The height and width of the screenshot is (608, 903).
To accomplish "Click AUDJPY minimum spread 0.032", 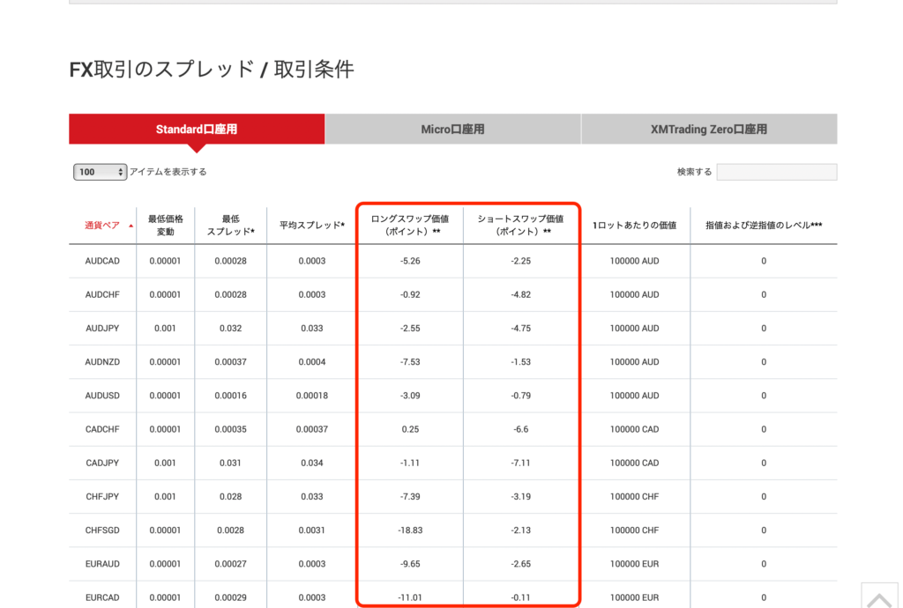I will pos(230,328).
